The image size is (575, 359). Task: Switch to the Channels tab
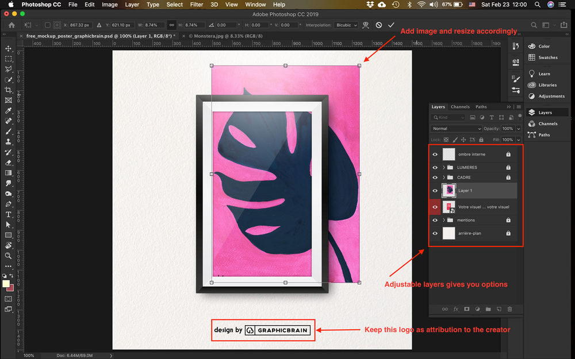click(460, 106)
